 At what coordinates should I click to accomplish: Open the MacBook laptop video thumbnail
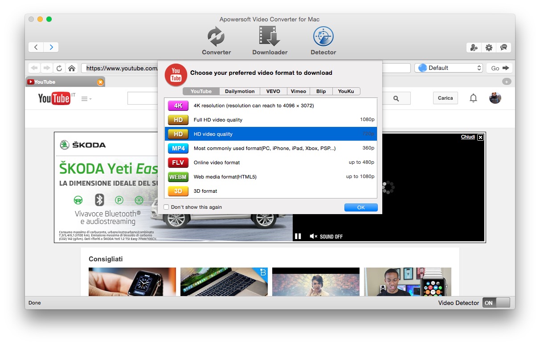pos(224,282)
